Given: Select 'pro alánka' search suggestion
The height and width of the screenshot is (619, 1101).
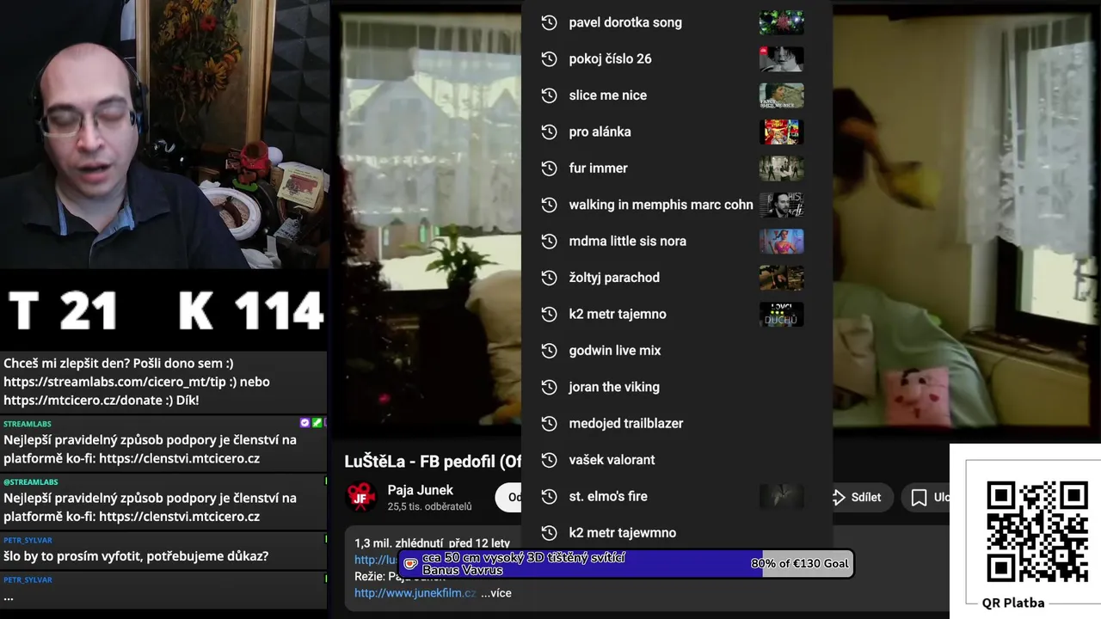Looking at the screenshot, I should click(676, 132).
